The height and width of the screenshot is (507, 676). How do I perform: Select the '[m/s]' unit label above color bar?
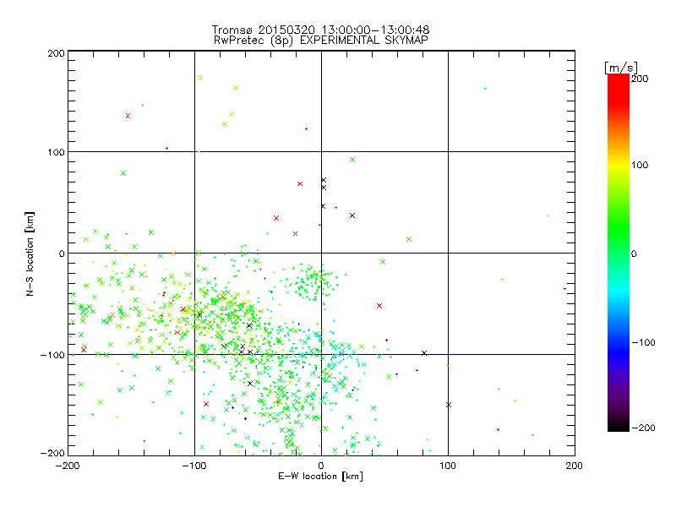click(621, 68)
